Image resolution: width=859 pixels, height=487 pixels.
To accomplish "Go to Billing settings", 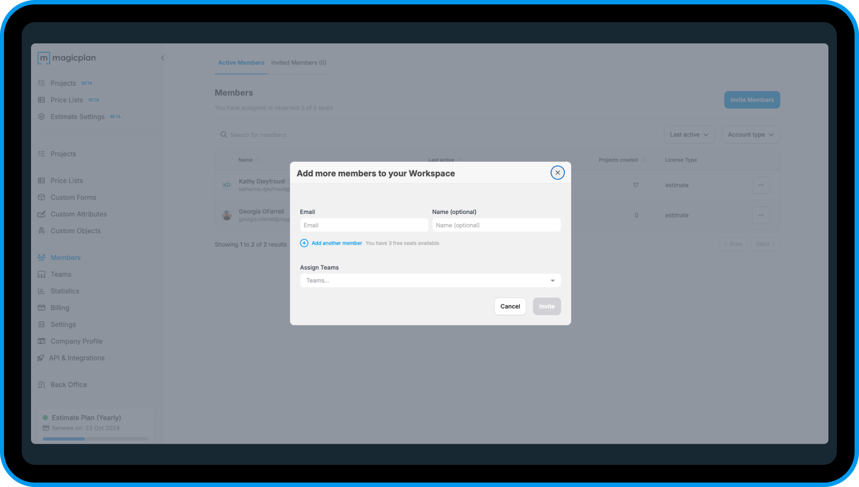I will (60, 307).
